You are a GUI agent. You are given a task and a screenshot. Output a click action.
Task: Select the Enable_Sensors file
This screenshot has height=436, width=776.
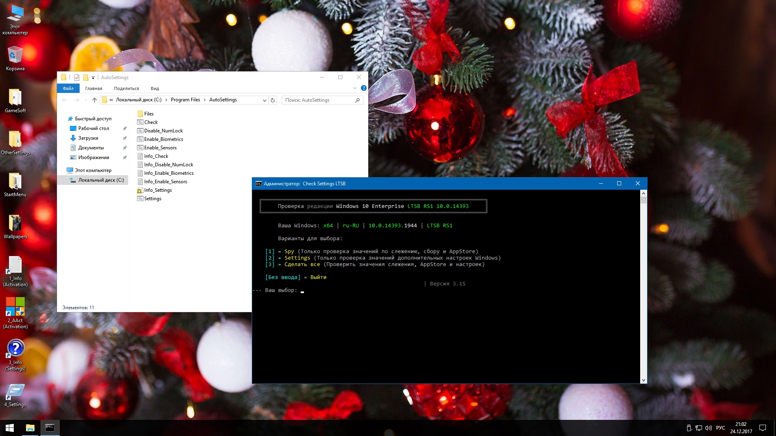pos(157,148)
